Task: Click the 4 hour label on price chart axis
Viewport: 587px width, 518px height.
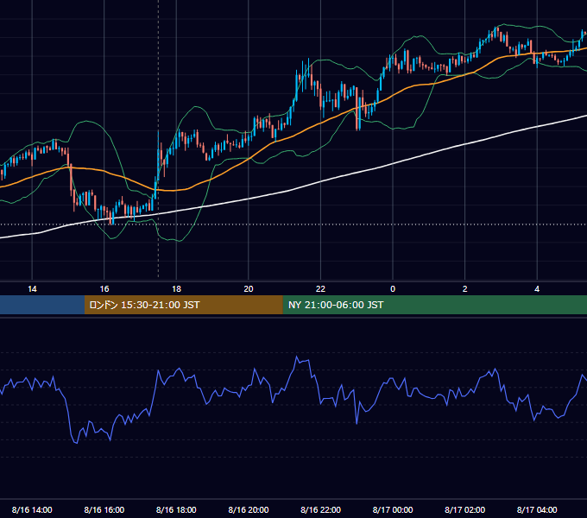Action: (537, 289)
